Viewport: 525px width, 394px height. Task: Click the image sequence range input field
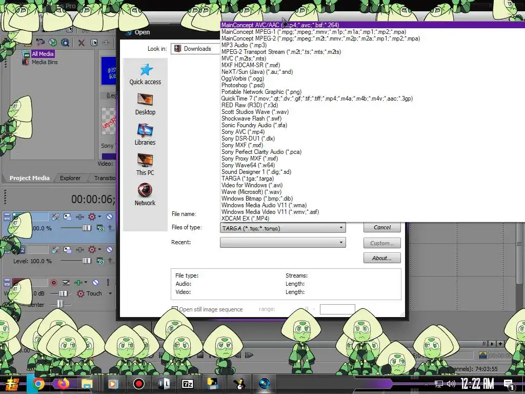337,309
